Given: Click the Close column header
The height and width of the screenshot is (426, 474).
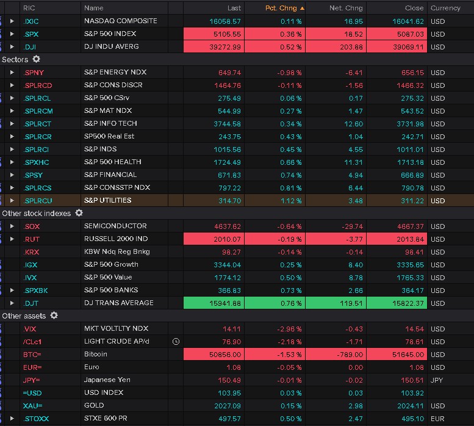Looking at the screenshot, I should click(414, 8).
